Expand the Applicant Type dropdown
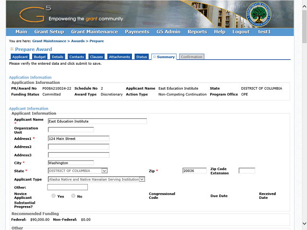The width and height of the screenshot is (307, 230). point(142,179)
